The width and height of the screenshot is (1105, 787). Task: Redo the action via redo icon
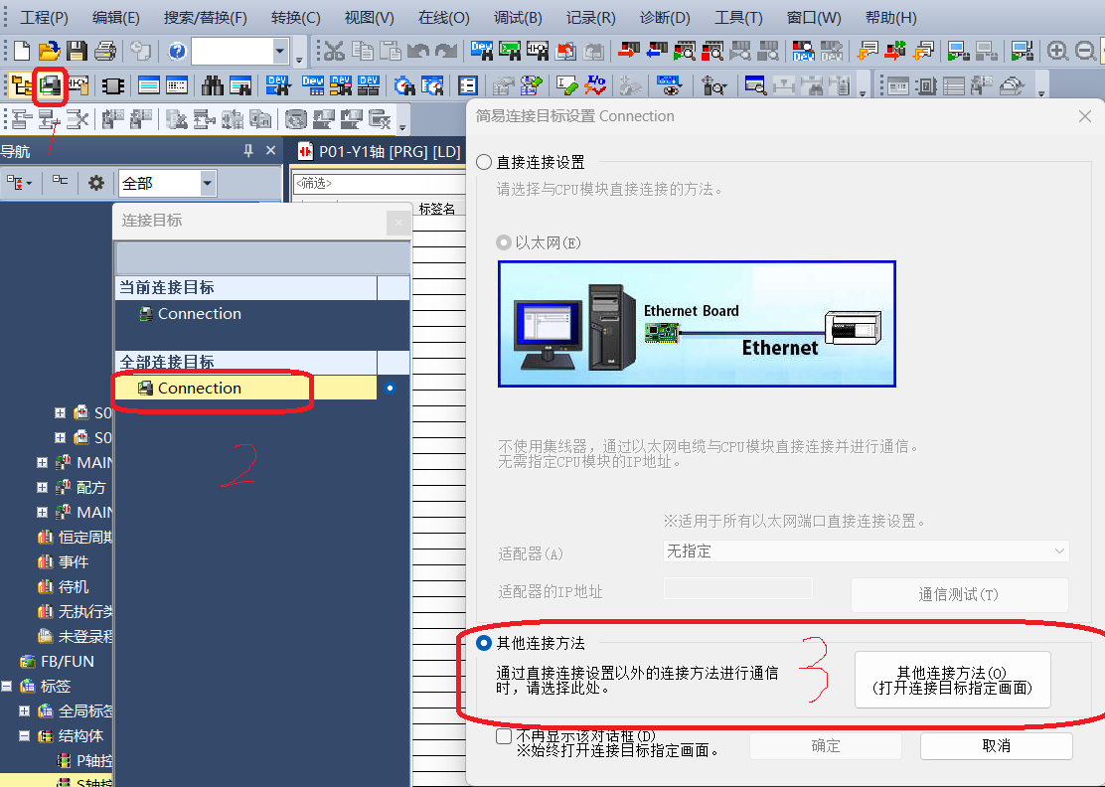coord(445,51)
